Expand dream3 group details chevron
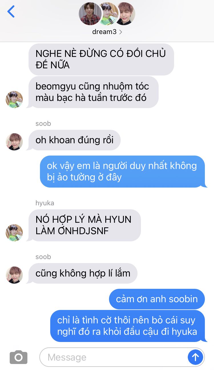The height and width of the screenshot is (370, 214). tap(120, 32)
